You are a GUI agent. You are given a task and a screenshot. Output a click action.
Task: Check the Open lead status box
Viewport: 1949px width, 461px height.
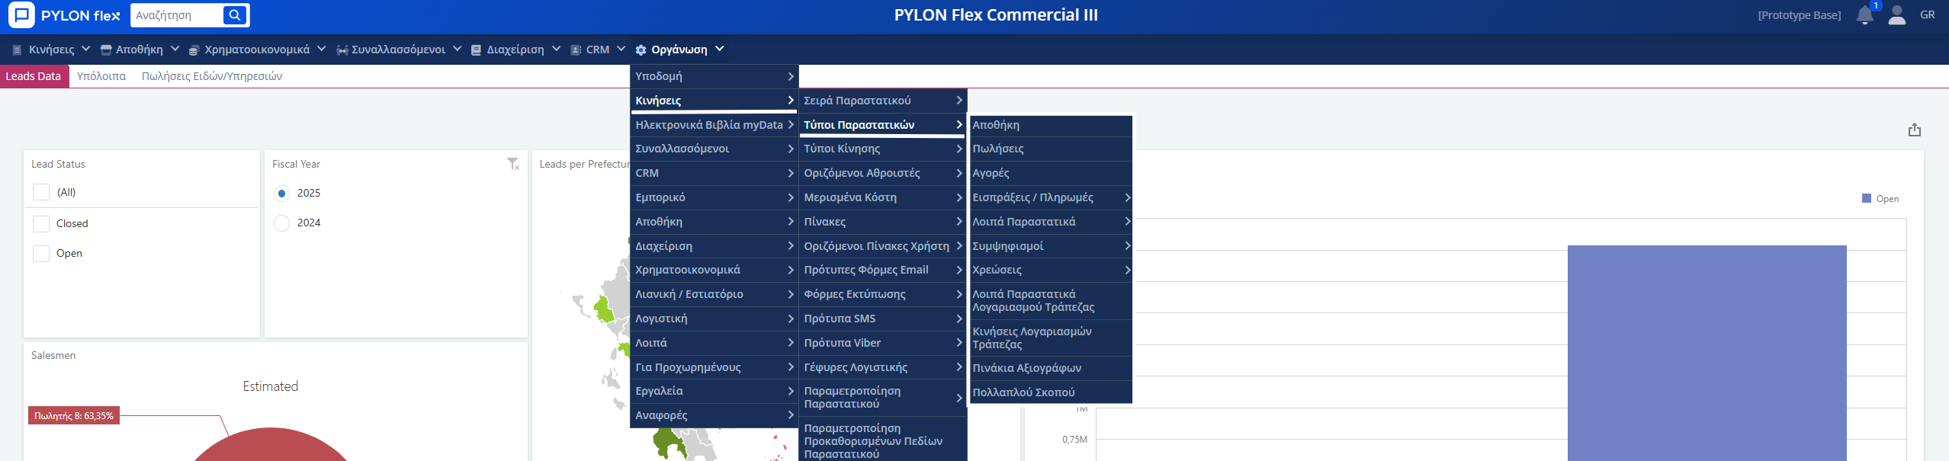click(41, 253)
